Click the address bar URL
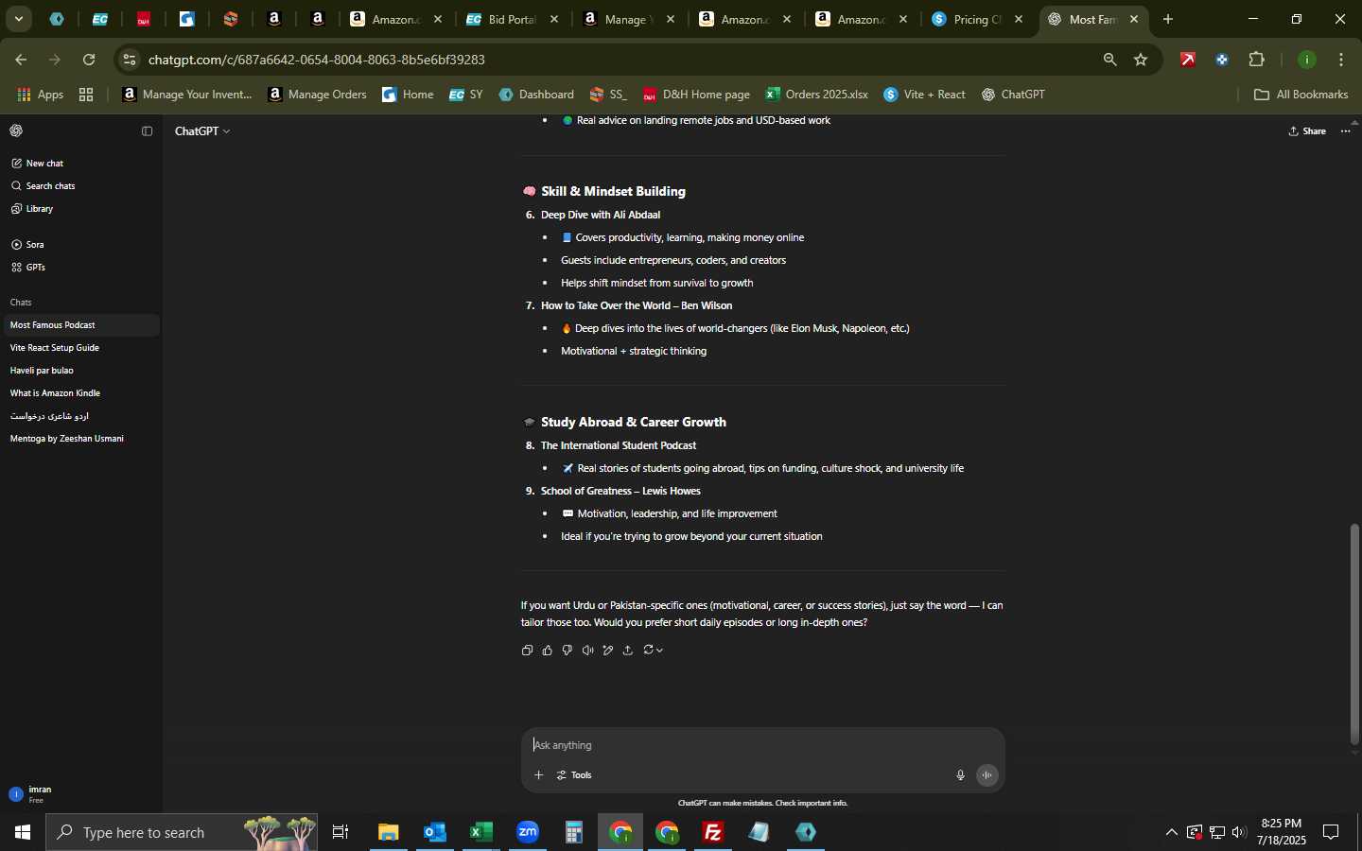Viewport: 1362px width, 851px height. coord(317,60)
